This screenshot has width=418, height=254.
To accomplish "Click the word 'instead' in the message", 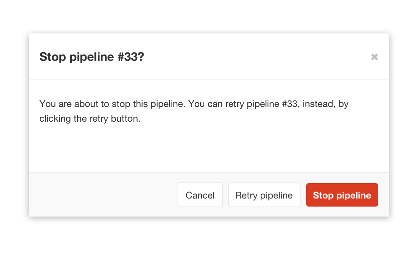I will [319, 104].
